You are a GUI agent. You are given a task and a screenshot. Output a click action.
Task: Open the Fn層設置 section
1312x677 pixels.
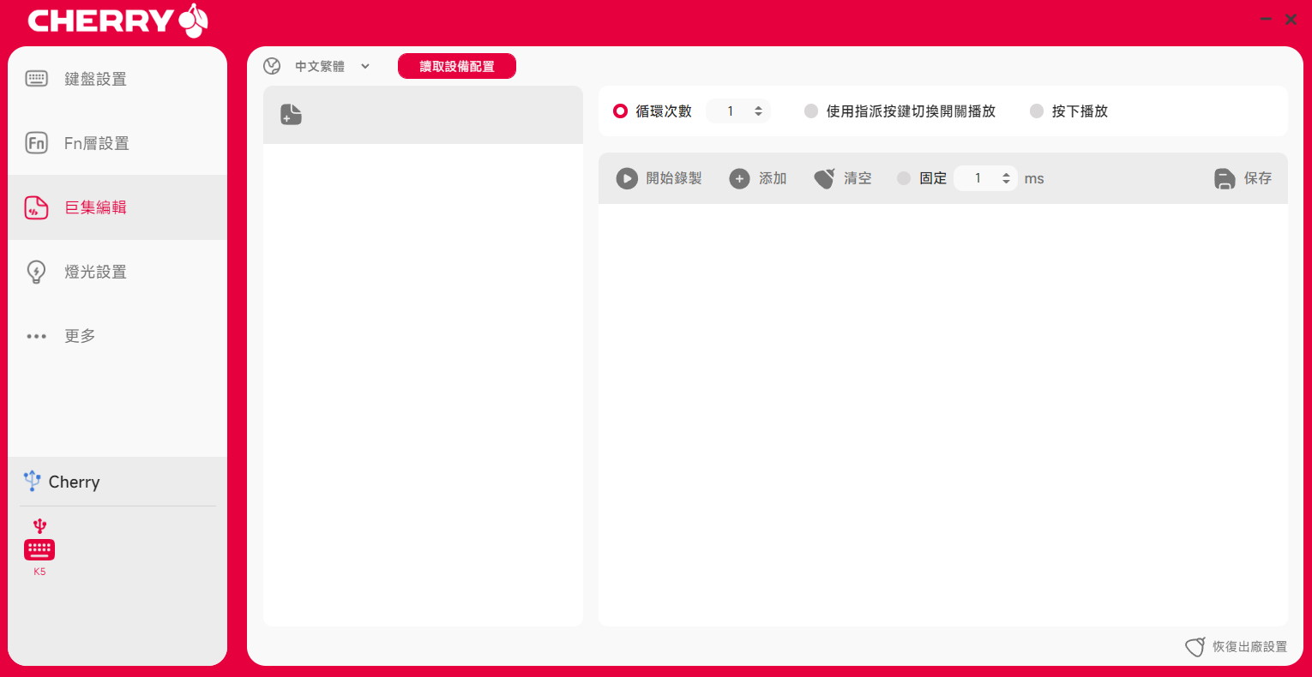coord(117,143)
